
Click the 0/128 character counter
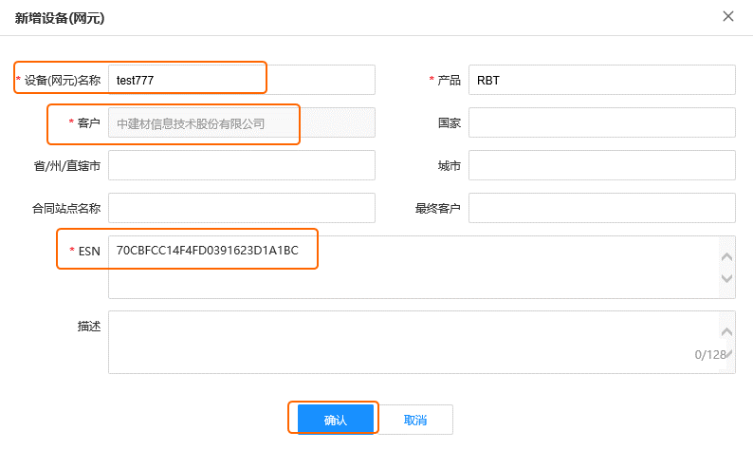pos(709,355)
